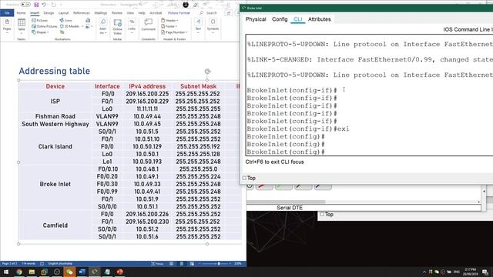The height and width of the screenshot is (277, 493).
Task: Click the zoom percentage in Word's status bar
Action: tap(238, 264)
